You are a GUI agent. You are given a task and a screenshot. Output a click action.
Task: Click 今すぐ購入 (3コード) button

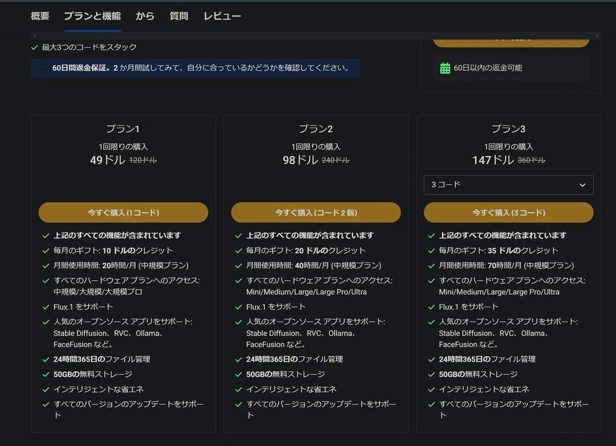(x=508, y=212)
